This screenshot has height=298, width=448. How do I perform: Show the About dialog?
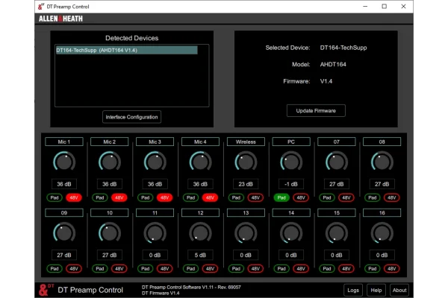coord(399,290)
